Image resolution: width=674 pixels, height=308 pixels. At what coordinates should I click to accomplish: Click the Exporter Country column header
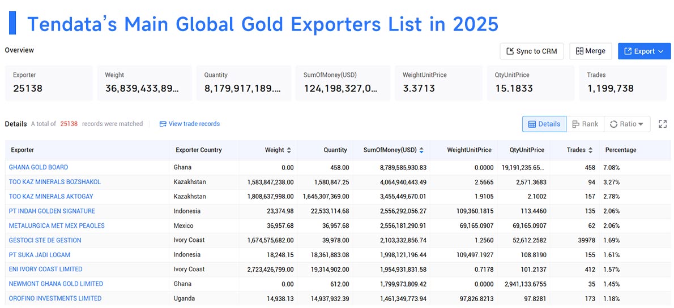coord(199,150)
